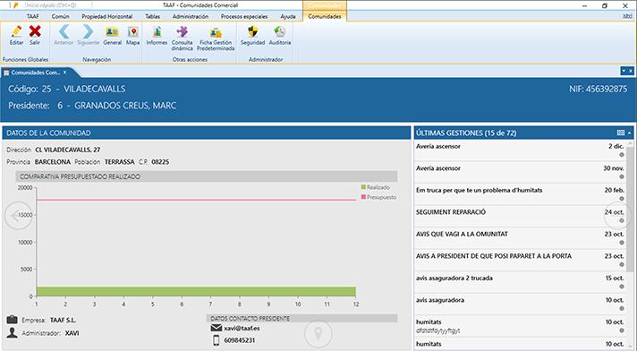Collapse the Últimas Gestiones panel arrow
637x351 pixels.
click(629, 133)
